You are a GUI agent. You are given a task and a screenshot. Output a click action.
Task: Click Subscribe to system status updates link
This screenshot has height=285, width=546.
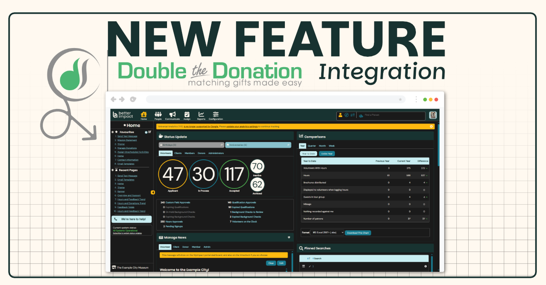point(127,233)
